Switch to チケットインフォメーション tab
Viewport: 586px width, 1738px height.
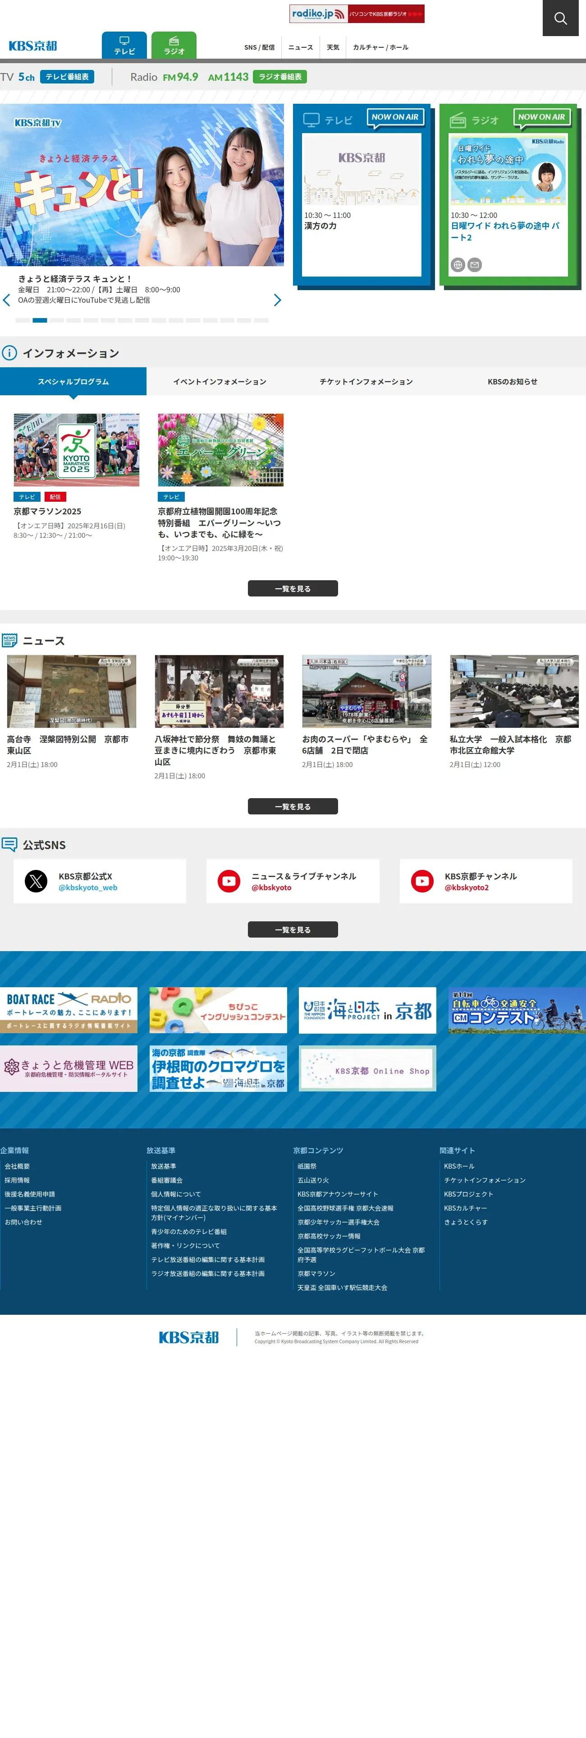coord(366,381)
